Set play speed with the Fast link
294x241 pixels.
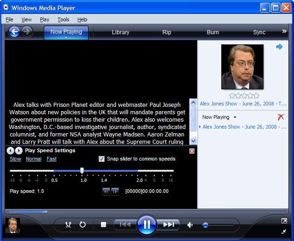pyautogui.click(x=51, y=159)
